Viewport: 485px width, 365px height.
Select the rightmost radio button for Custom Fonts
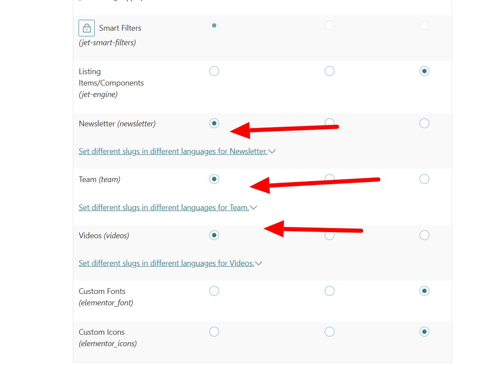pos(424,291)
